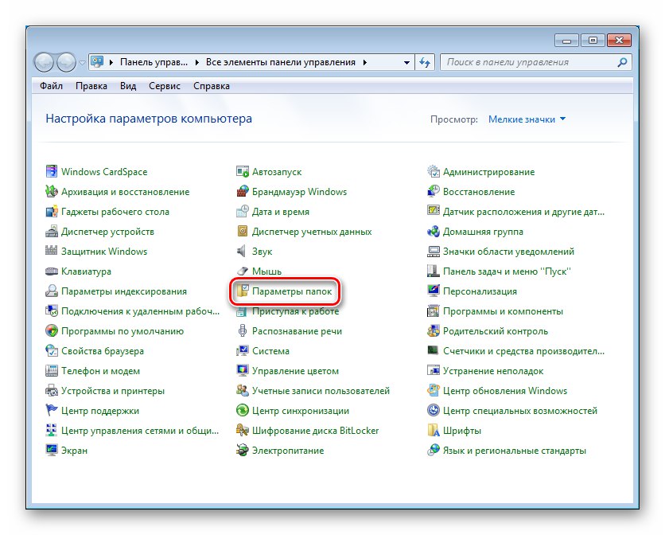This screenshot has width=665, height=535.
Task: Open recent pages dropdown near navigation buttons
Action: pyautogui.click(x=82, y=63)
